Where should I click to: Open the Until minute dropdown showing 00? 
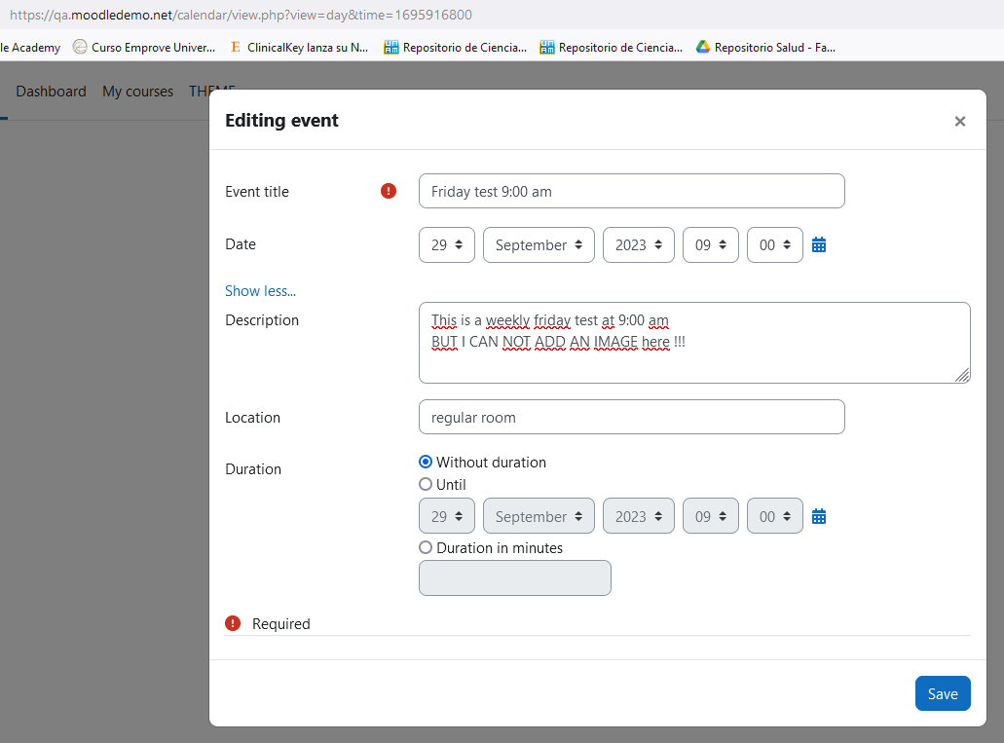(x=775, y=516)
